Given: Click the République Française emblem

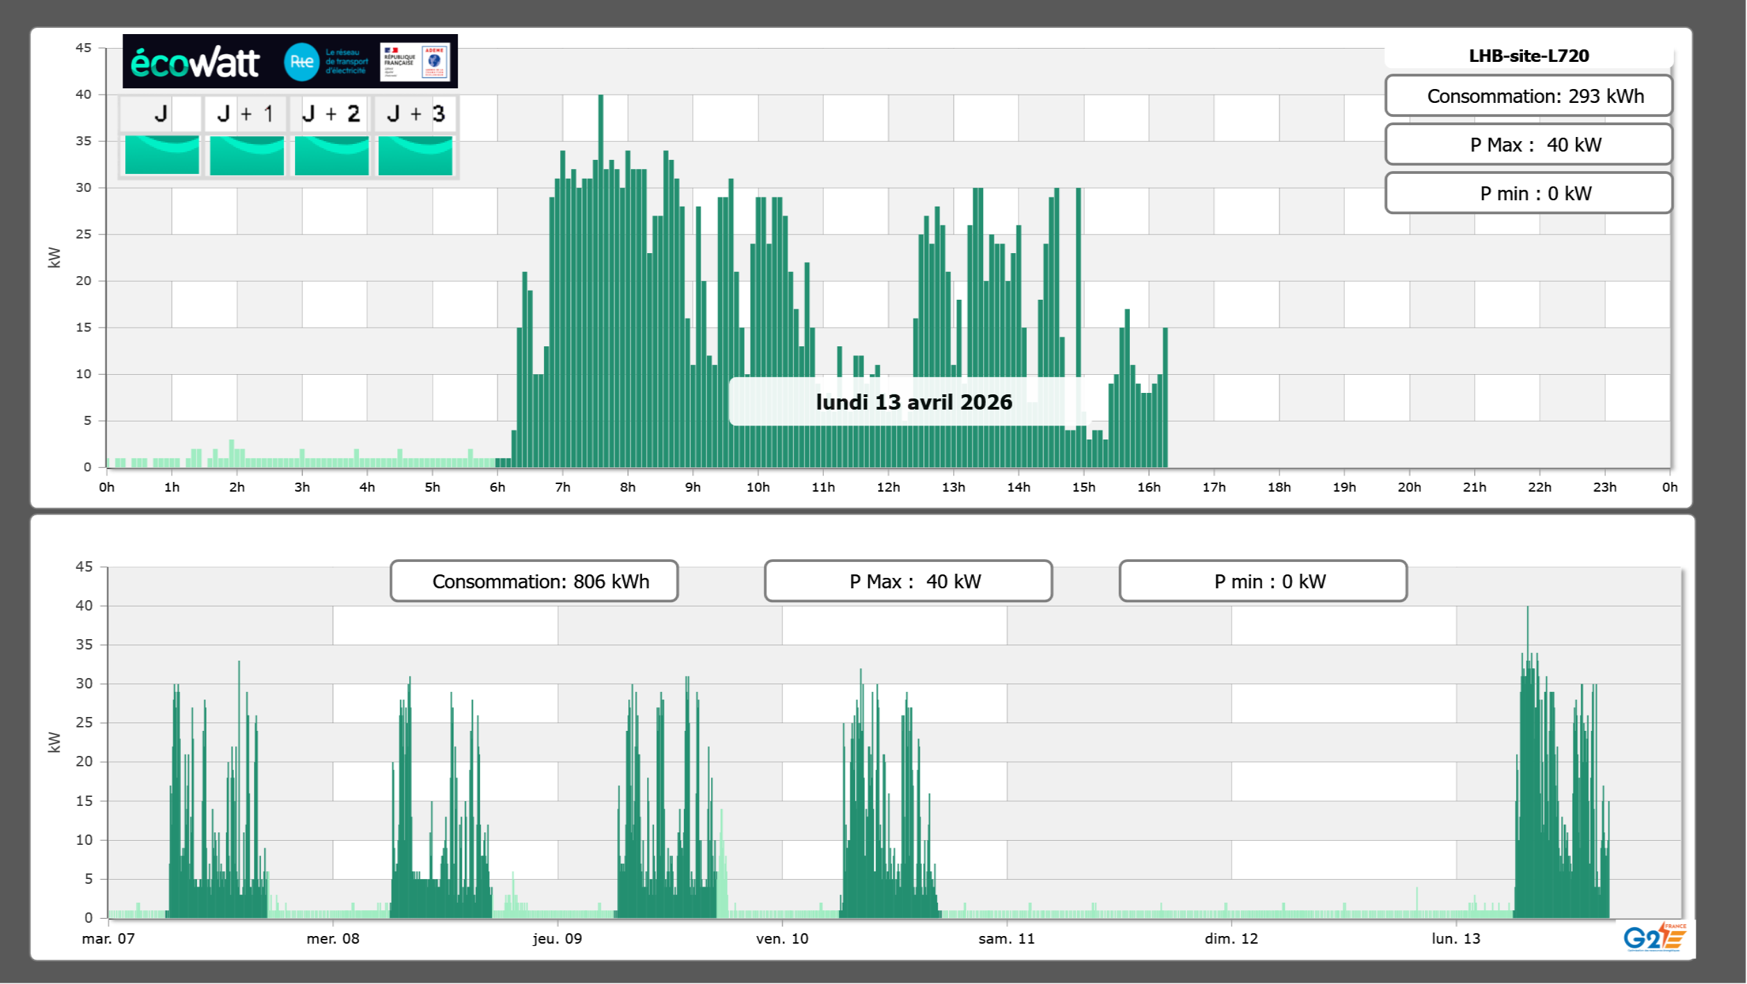Looking at the screenshot, I should (x=399, y=62).
